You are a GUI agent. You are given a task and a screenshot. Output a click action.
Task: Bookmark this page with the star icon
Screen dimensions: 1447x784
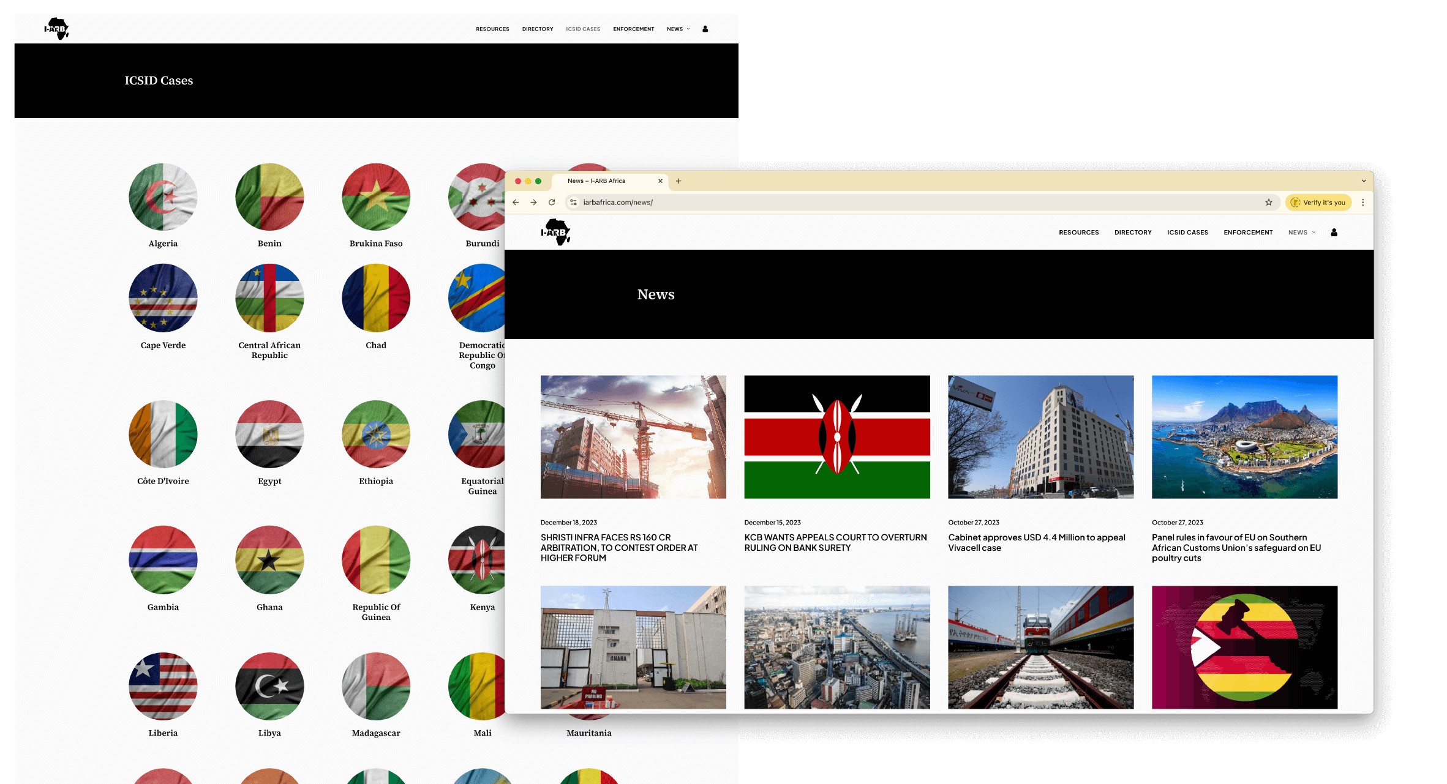(1269, 203)
